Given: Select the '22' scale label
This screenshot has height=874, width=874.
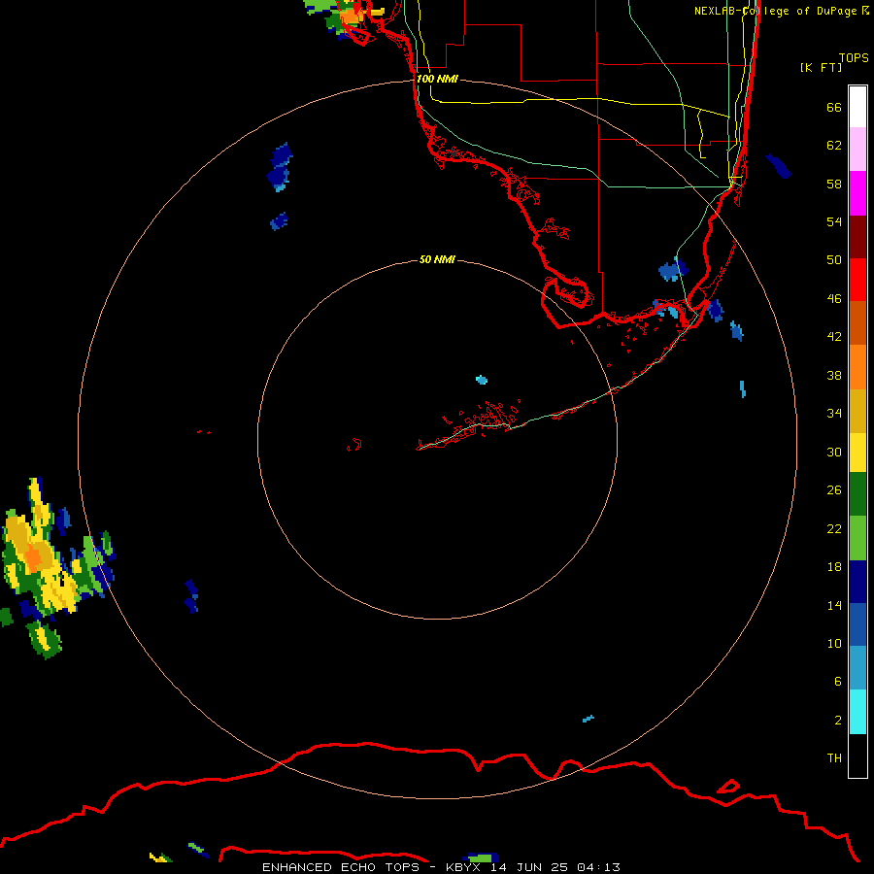Looking at the screenshot, I should [x=834, y=528].
